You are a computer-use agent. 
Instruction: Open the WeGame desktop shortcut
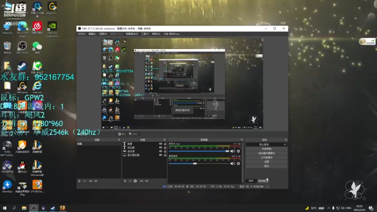(x=22, y=87)
